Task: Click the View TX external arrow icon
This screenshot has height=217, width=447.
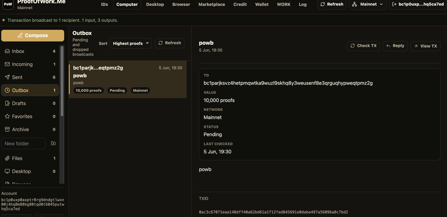Action: pos(416,46)
